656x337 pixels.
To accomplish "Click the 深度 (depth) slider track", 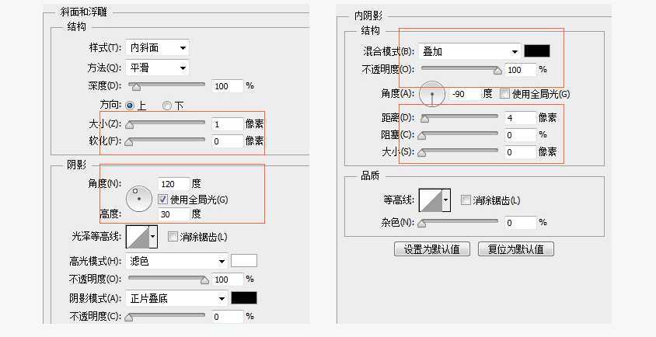I will [x=167, y=85].
